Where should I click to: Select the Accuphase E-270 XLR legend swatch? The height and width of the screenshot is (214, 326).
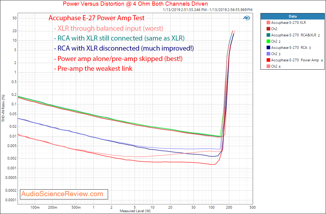[268, 23]
